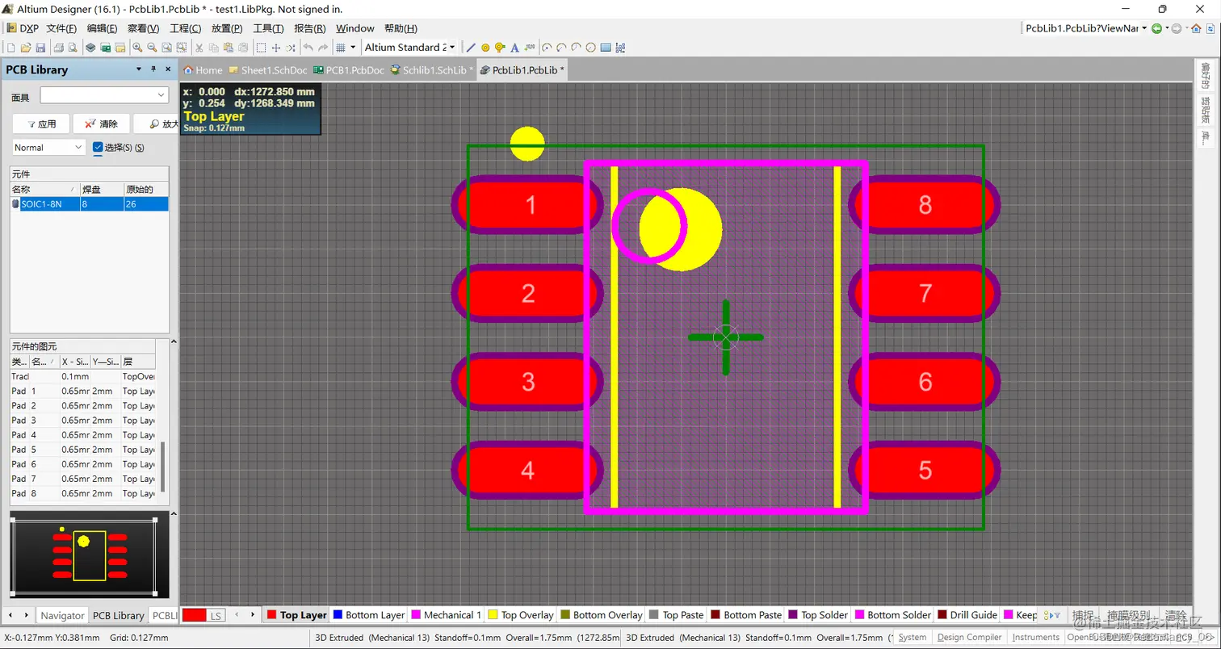Viewport: 1221px width, 649px height.
Task: Click the move selection cross icon
Action: pyautogui.click(x=276, y=48)
